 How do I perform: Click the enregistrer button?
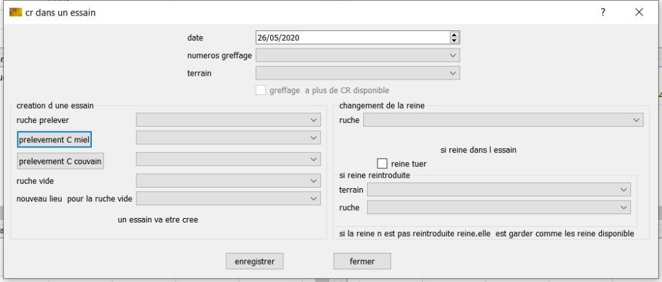(x=255, y=261)
